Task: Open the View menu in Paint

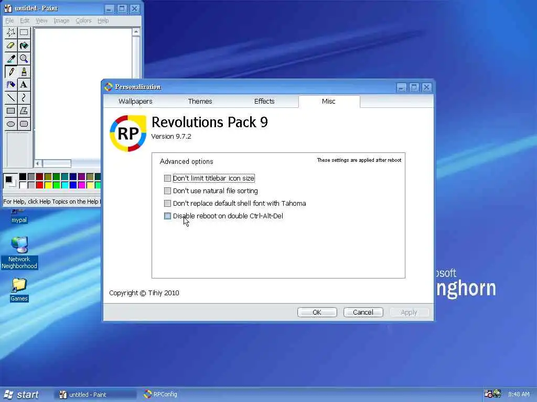Action: (41, 20)
